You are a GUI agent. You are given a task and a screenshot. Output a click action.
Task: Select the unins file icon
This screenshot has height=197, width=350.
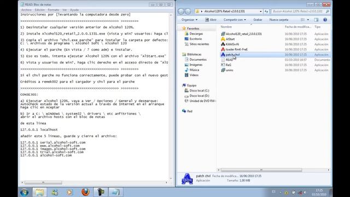(x=223, y=70)
